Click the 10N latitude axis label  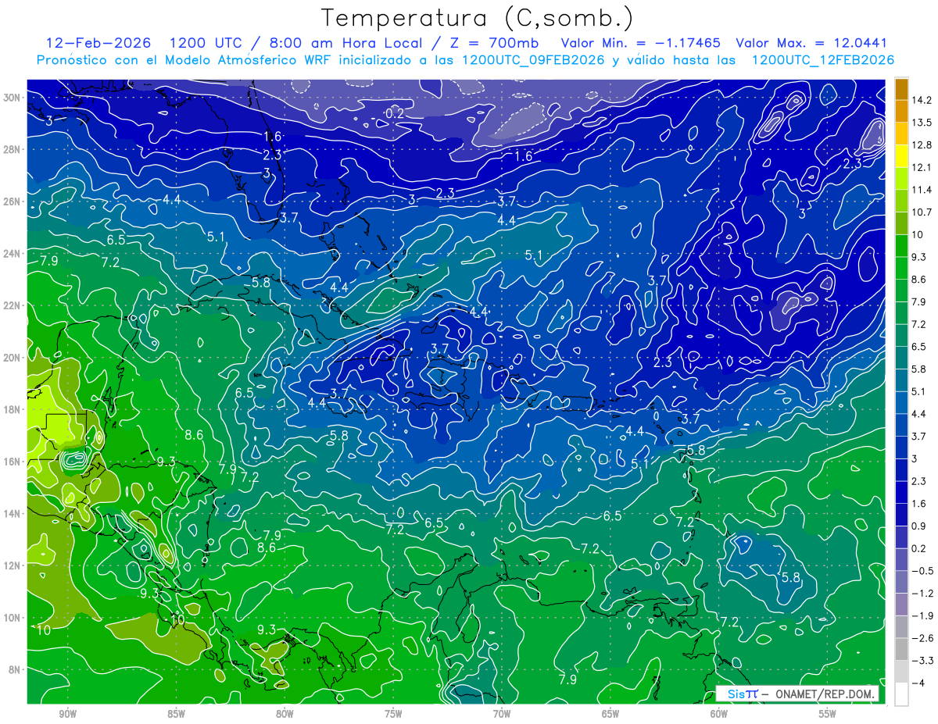pyautogui.click(x=13, y=617)
